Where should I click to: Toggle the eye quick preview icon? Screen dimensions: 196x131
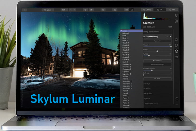tap(85, 10)
